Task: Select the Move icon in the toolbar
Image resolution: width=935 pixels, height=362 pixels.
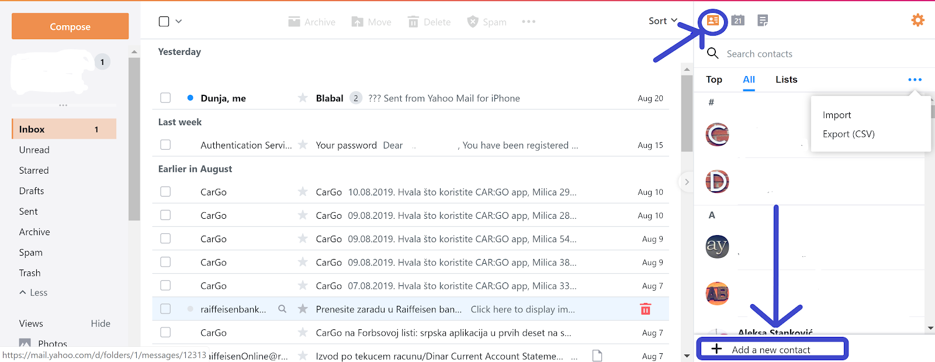Action: (x=370, y=22)
